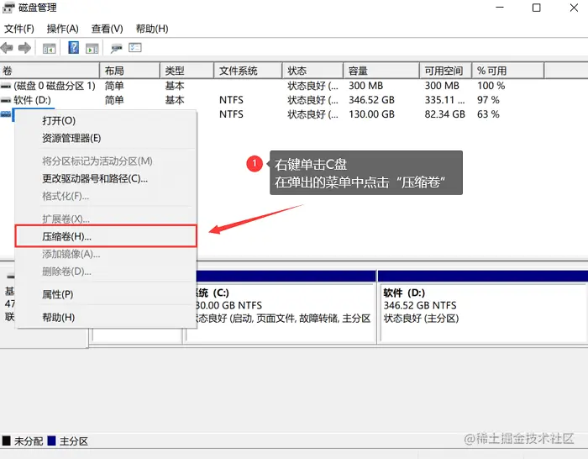Select the 软件 (D:) partition block
The image size is (588, 459).
[483, 307]
